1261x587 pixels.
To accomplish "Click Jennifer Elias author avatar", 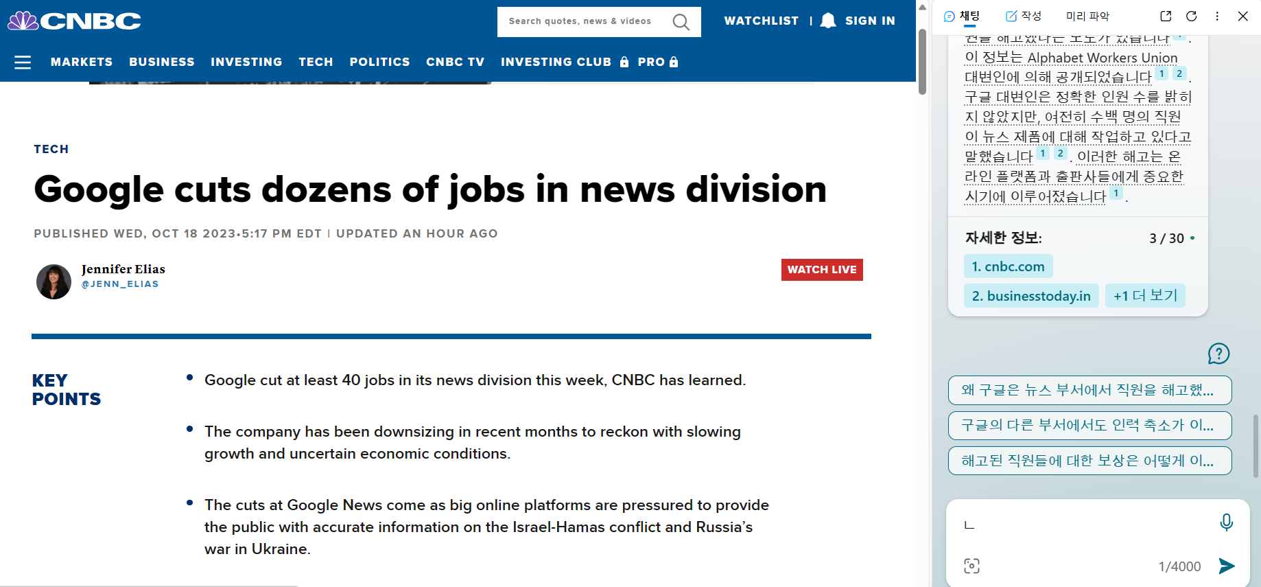I will 54,281.
